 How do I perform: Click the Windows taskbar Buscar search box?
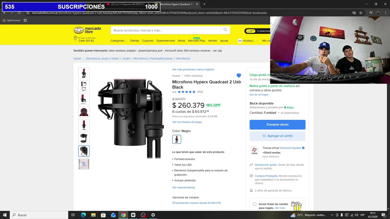point(39,215)
